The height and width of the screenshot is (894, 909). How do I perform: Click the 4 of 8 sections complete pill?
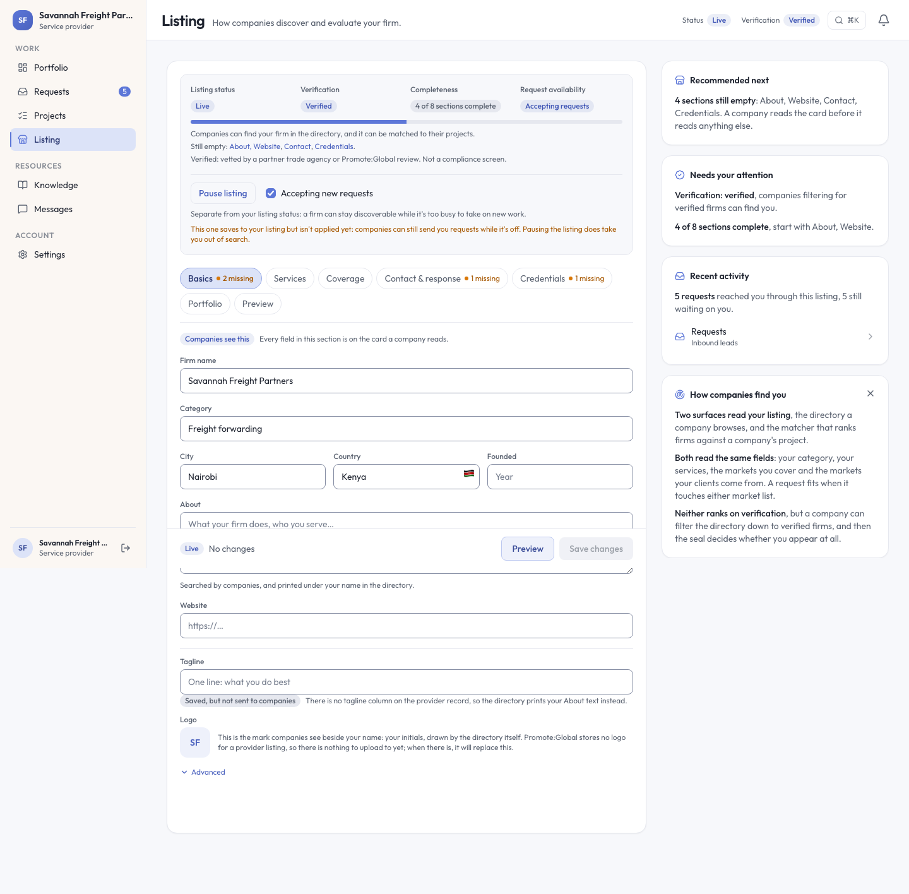(455, 106)
